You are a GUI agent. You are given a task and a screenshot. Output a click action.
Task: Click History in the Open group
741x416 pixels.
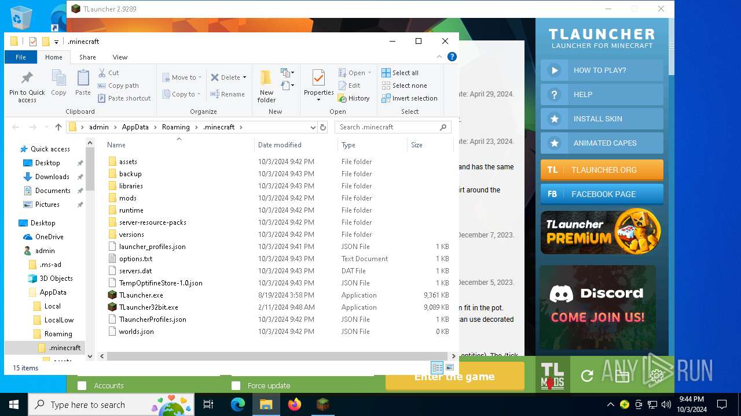click(x=354, y=98)
